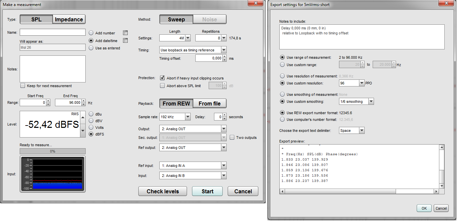Click Start to begin measurement

[x=207, y=191]
